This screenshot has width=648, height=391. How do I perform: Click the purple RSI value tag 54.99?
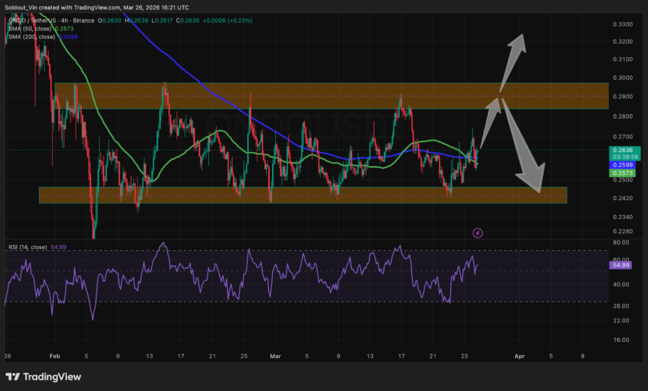point(621,265)
